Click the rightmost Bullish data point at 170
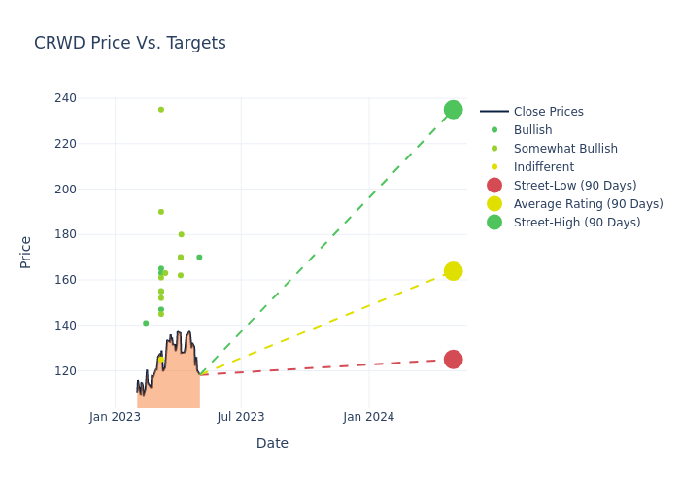The height and width of the screenshot is (486, 680). tap(199, 258)
